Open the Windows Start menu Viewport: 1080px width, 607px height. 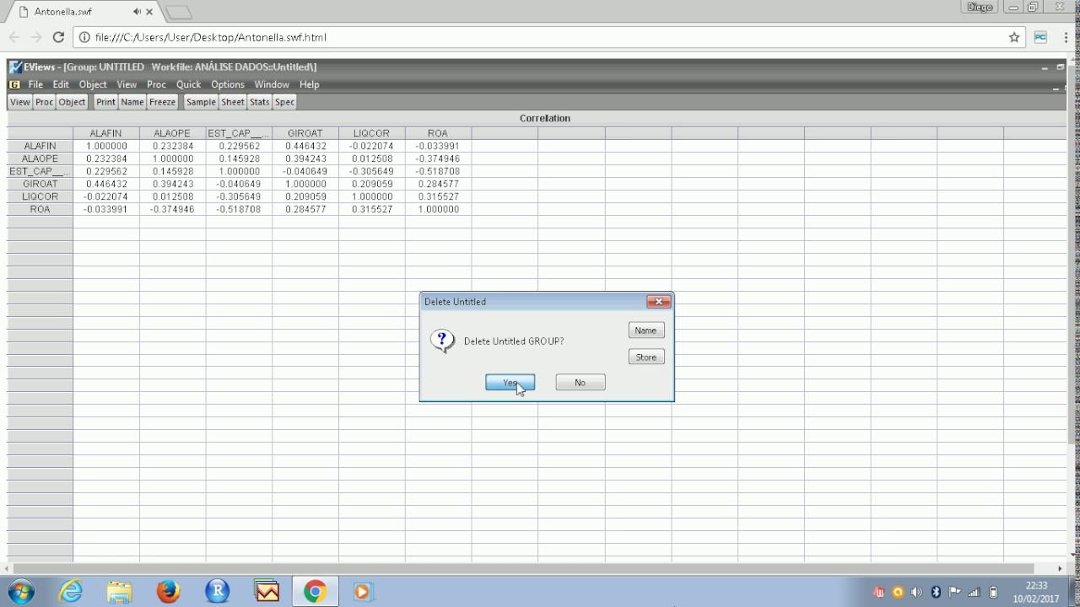(21, 592)
